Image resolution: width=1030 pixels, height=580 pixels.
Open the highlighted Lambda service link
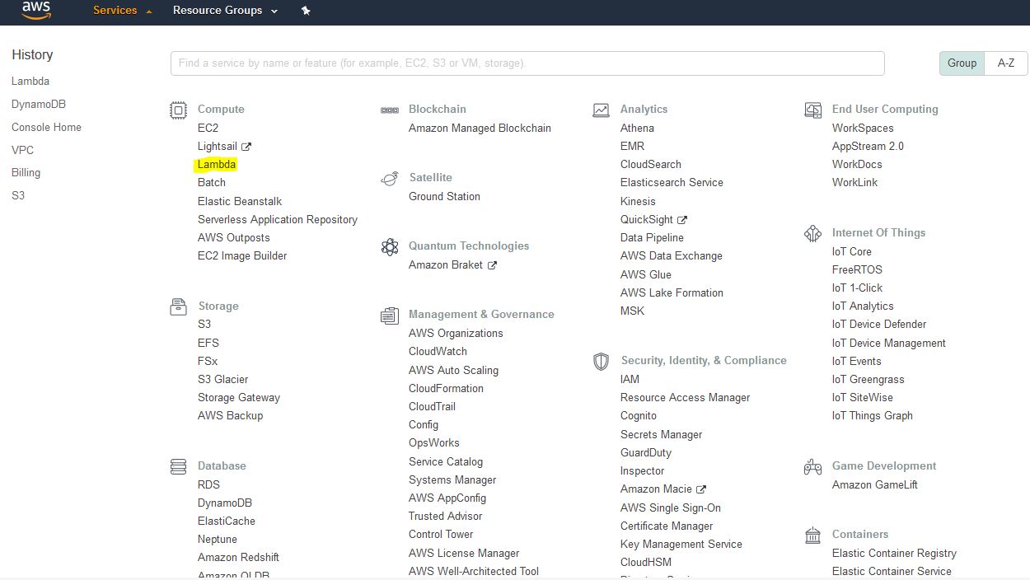(x=217, y=165)
